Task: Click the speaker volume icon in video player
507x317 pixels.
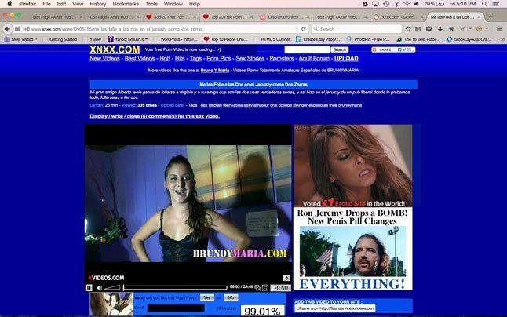Action: point(100,288)
